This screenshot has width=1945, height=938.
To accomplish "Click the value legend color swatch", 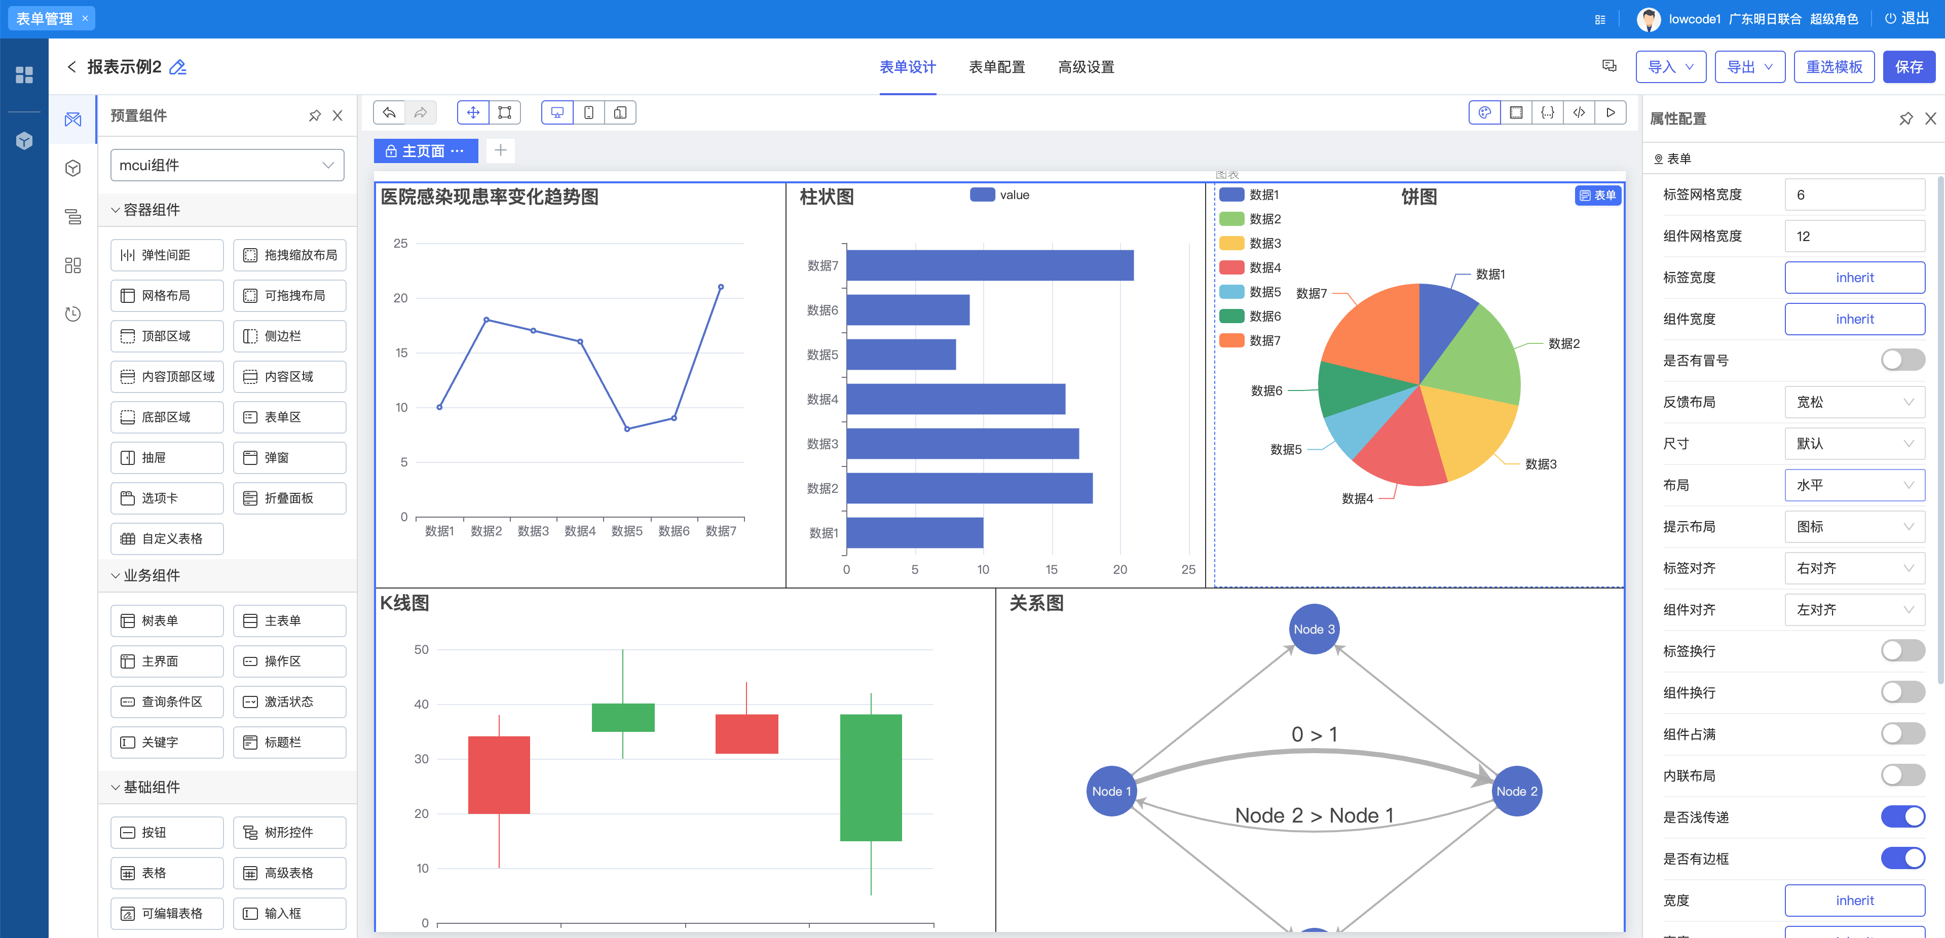I will (x=982, y=194).
